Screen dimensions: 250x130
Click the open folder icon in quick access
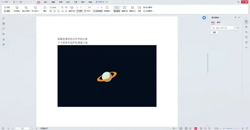pos(14,2)
